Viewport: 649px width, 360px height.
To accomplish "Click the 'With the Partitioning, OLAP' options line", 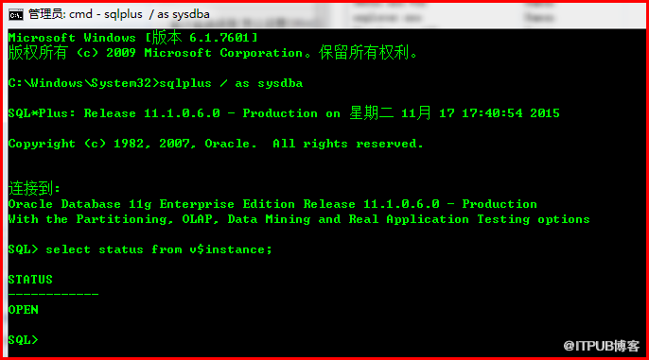I will tap(299, 219).
